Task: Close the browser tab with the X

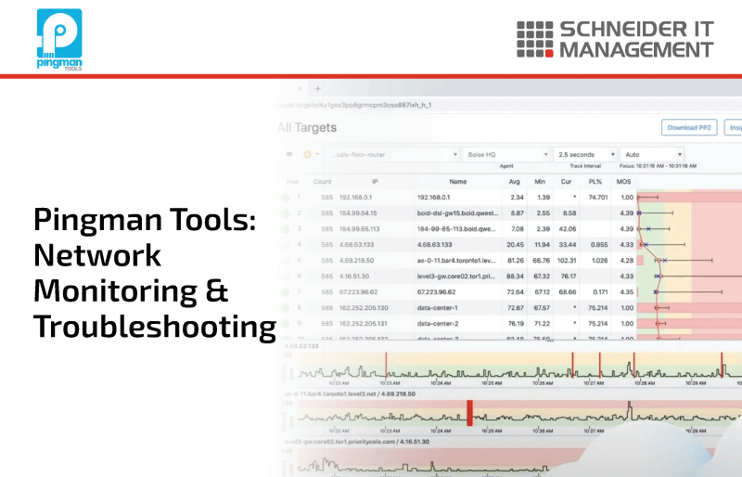Action: [300, 88]
